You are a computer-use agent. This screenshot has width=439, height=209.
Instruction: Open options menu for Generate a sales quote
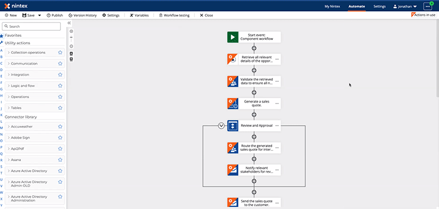[x=277, y=104]
